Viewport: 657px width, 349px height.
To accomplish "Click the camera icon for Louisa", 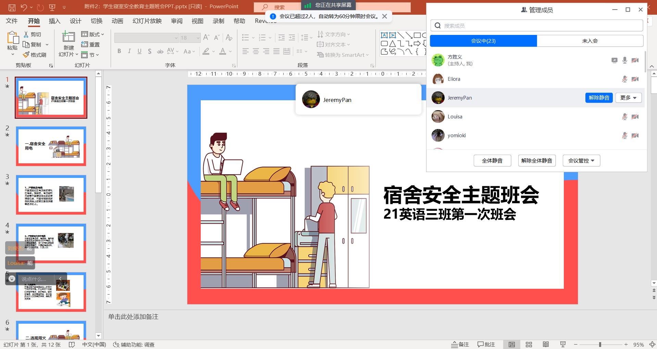I will tap(635, 117).
